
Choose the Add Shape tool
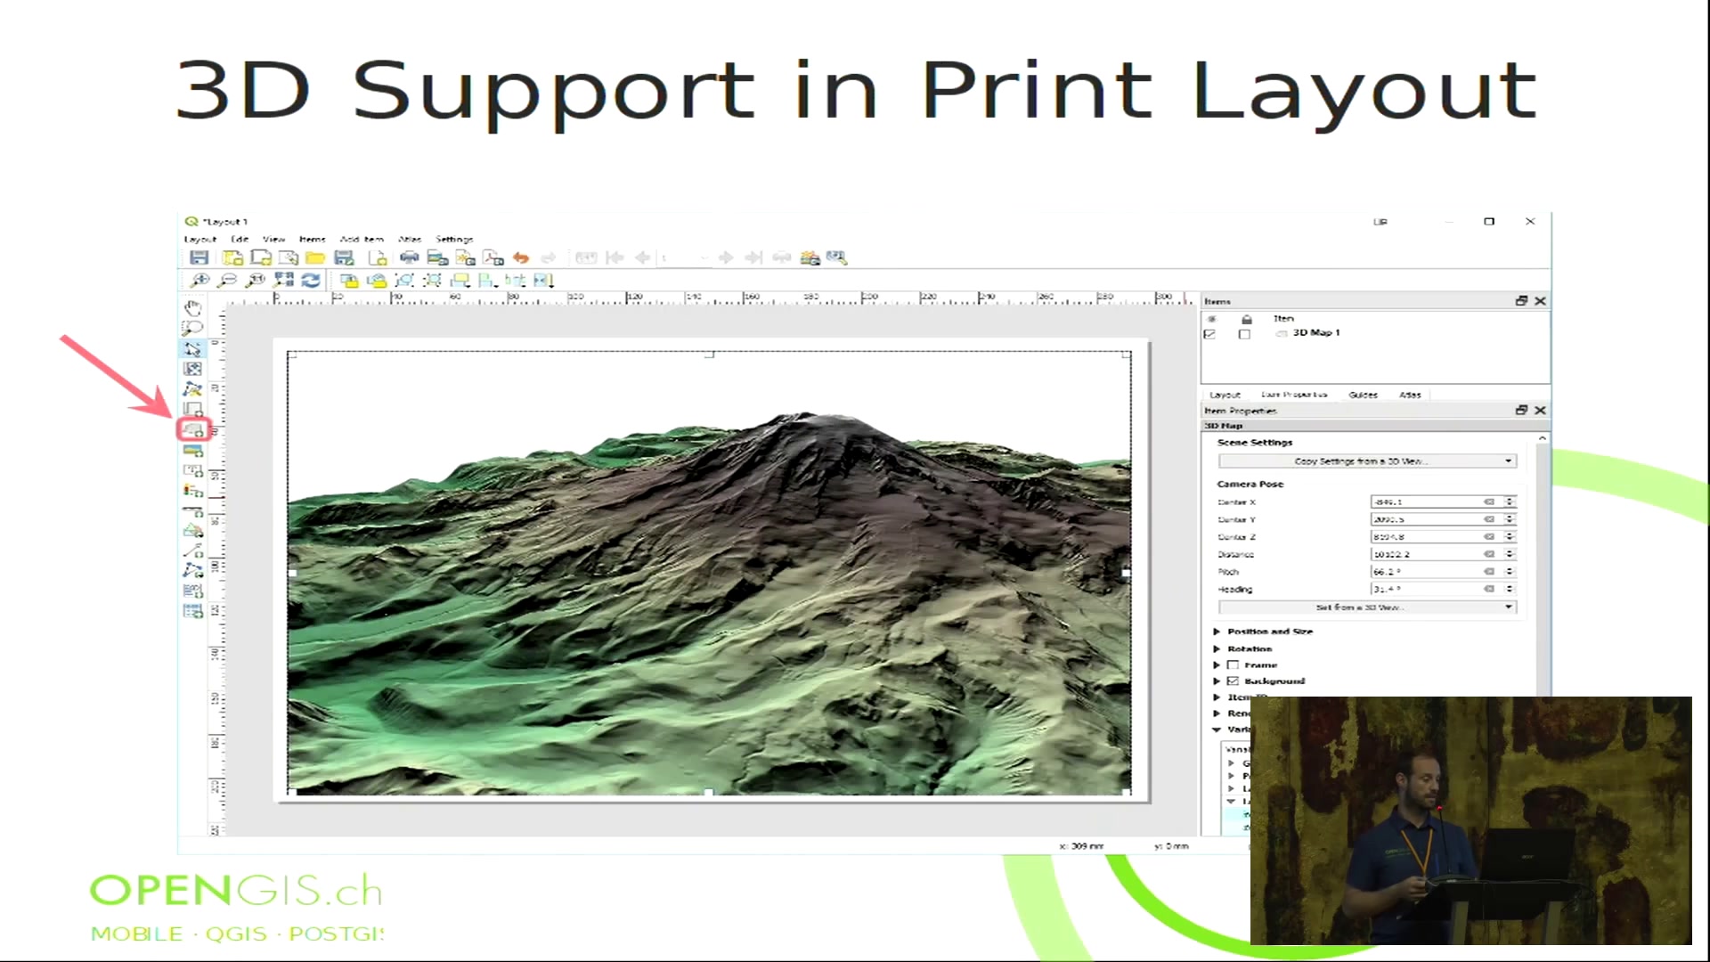pyautogui.click(x=192, y=531)
